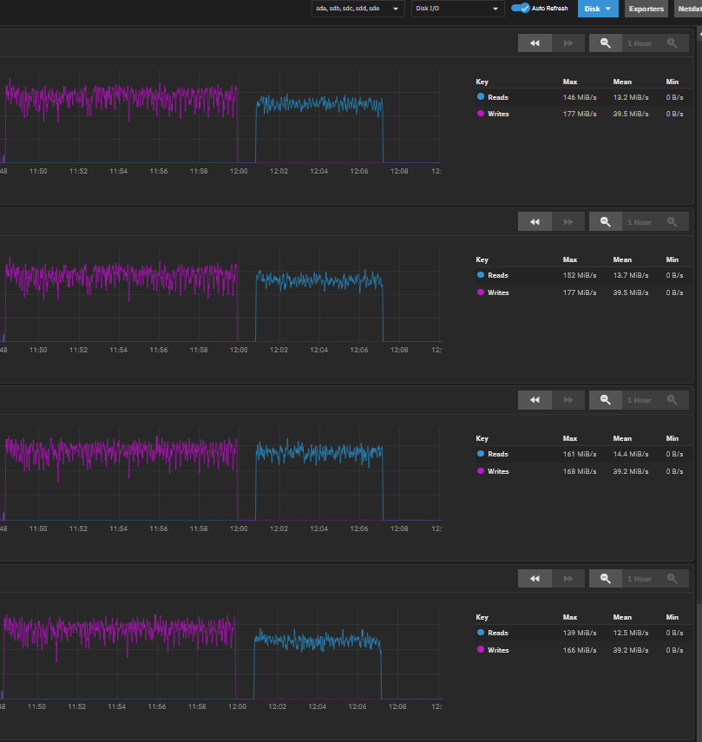
Task: Zoom out the bottom chart timeframe
Action: [606, 579]
